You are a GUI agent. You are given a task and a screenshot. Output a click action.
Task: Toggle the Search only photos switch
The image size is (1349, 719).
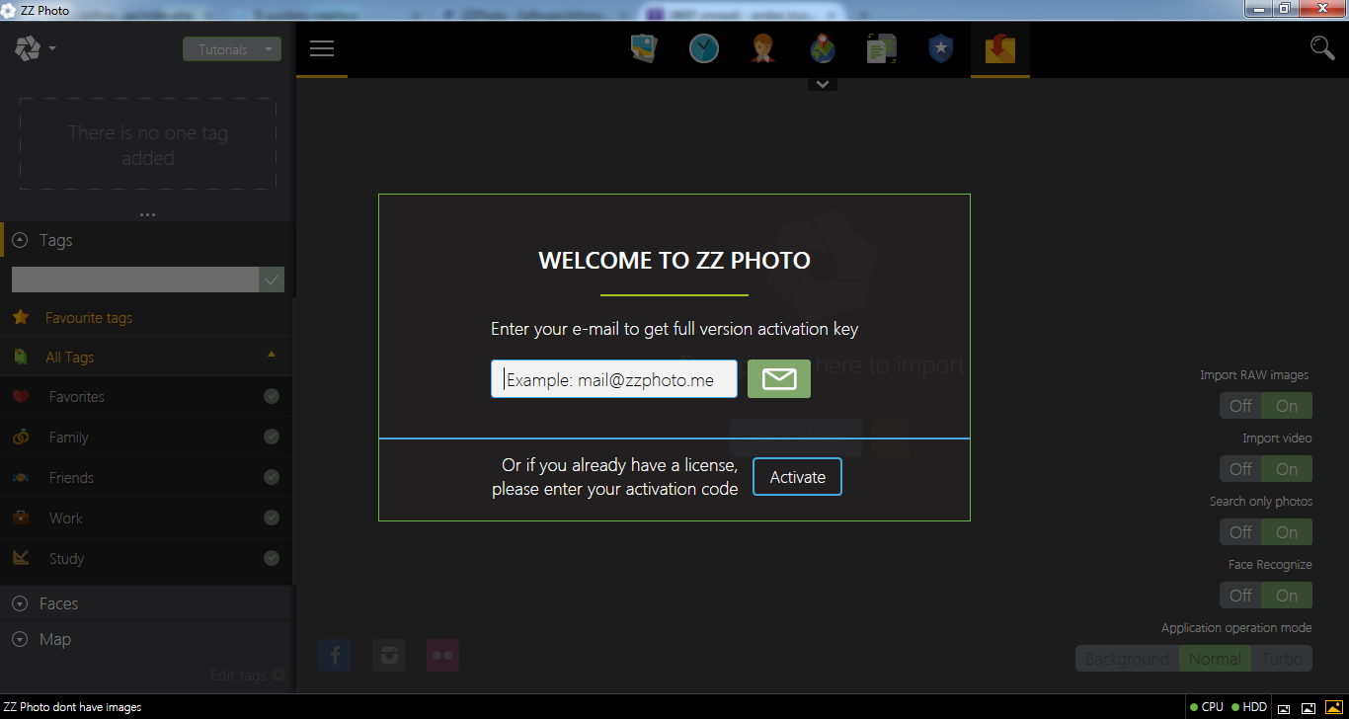pos(1266,532)
